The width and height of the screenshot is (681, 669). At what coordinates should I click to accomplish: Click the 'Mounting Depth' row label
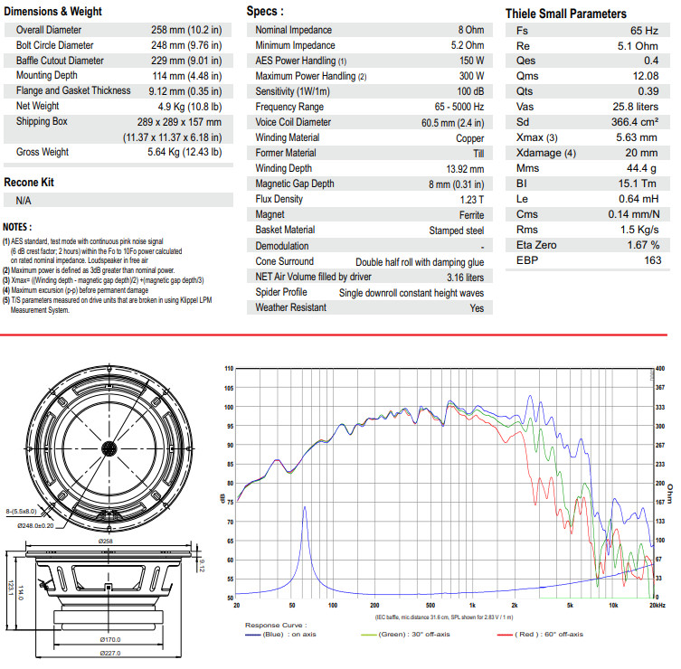(x=46, y=76)
